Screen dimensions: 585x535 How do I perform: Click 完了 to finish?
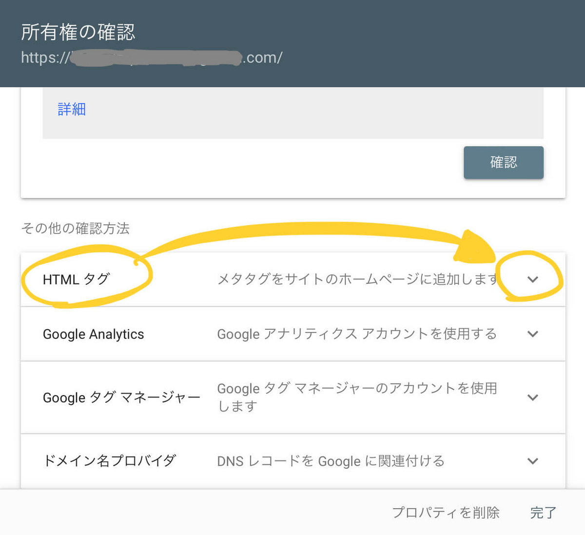(x=543, y=513)
